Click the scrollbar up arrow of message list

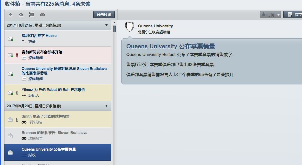[x=114, y=23]
